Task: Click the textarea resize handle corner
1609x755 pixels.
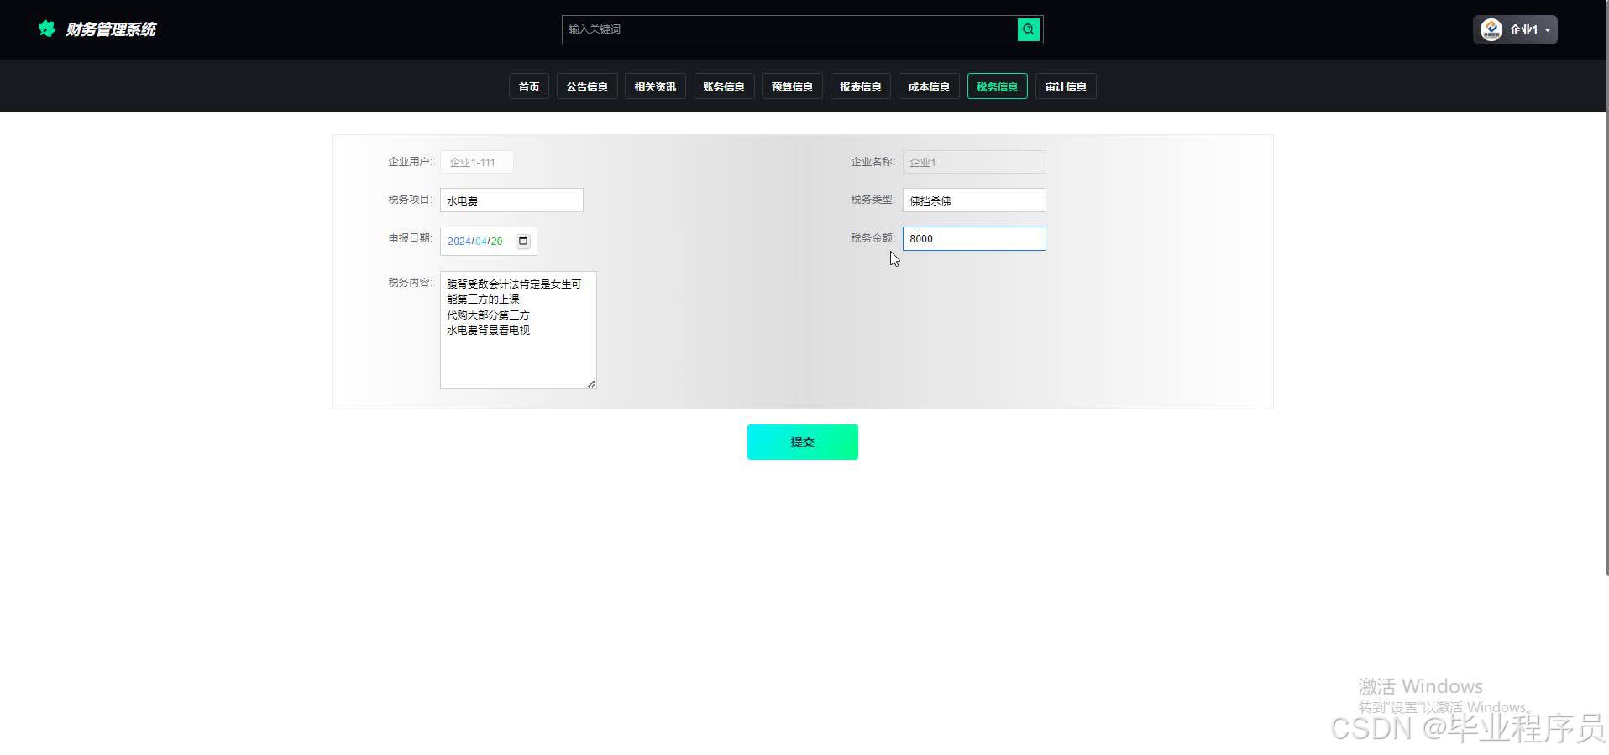Action: 591,383
